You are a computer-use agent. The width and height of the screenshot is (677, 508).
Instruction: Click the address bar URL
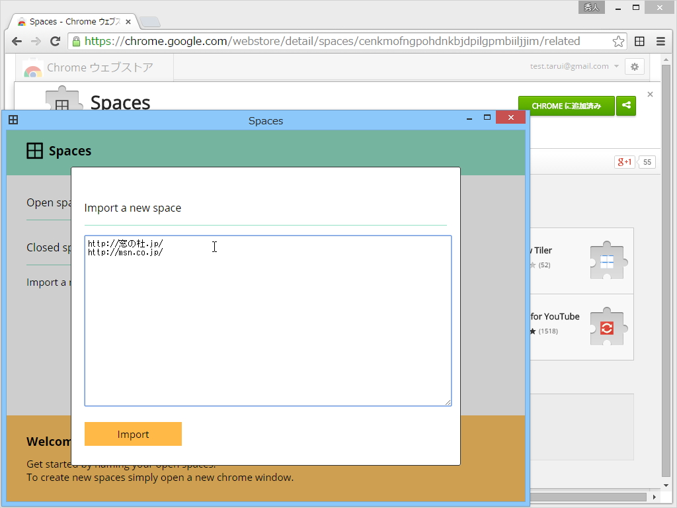click(333, 42)
